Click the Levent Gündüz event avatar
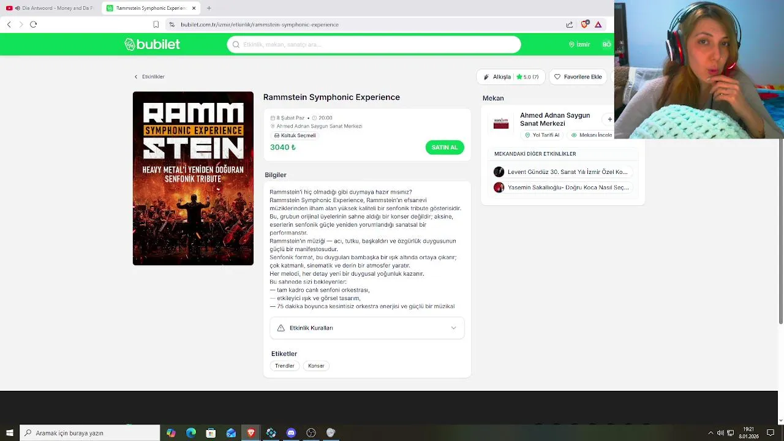Viewport: 784px width, 441px height. (x=499, y=172)
